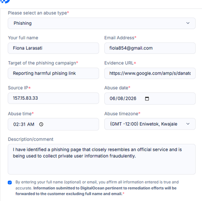202x201 pixels.
Task: Click the affirmation text about DigitalOcean remediation
Action: pyautogui.click(x=97, y=188)
